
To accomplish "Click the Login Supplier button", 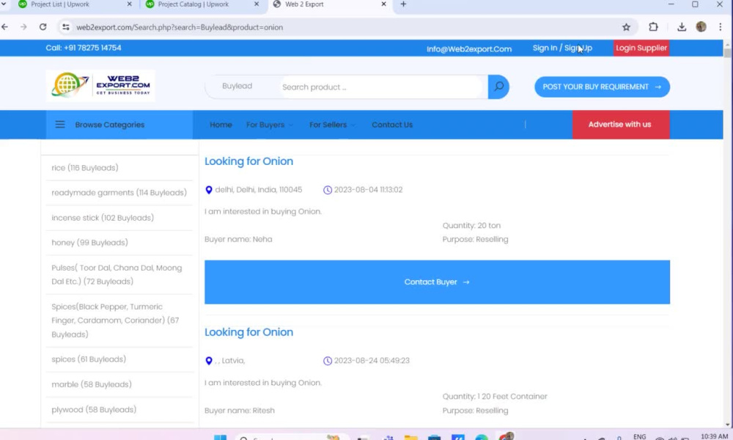I will tap(641, 48).
